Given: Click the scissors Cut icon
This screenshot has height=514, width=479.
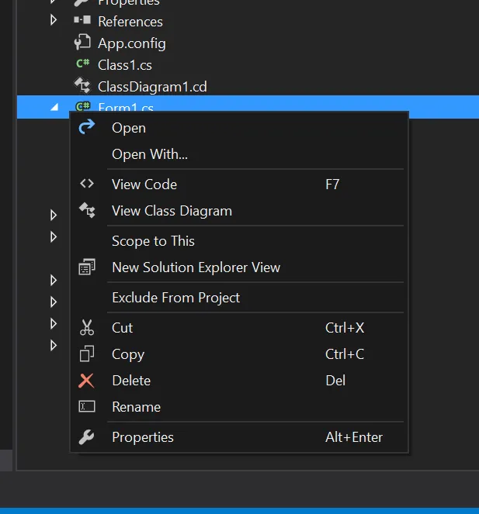Looking at the screenshot, I should coord(87,328).
